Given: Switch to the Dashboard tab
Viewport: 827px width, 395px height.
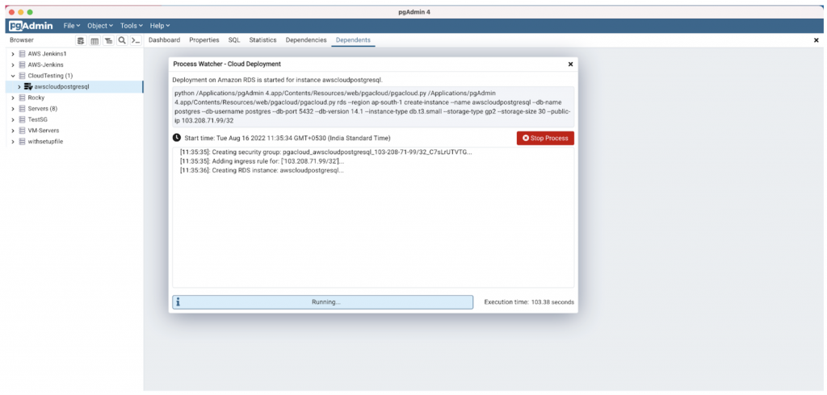Looking at the screenshot, I should (x=164, y=39).
